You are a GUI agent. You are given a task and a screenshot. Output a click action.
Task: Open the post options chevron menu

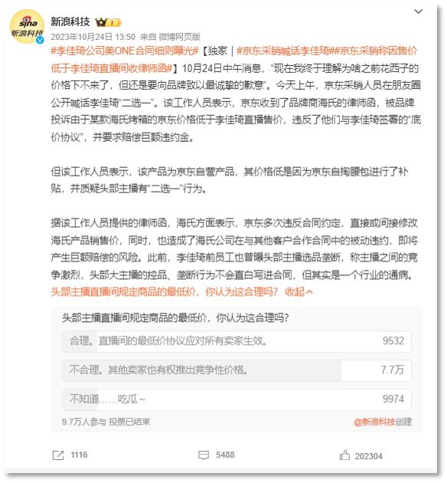click(x=419, y=11)
